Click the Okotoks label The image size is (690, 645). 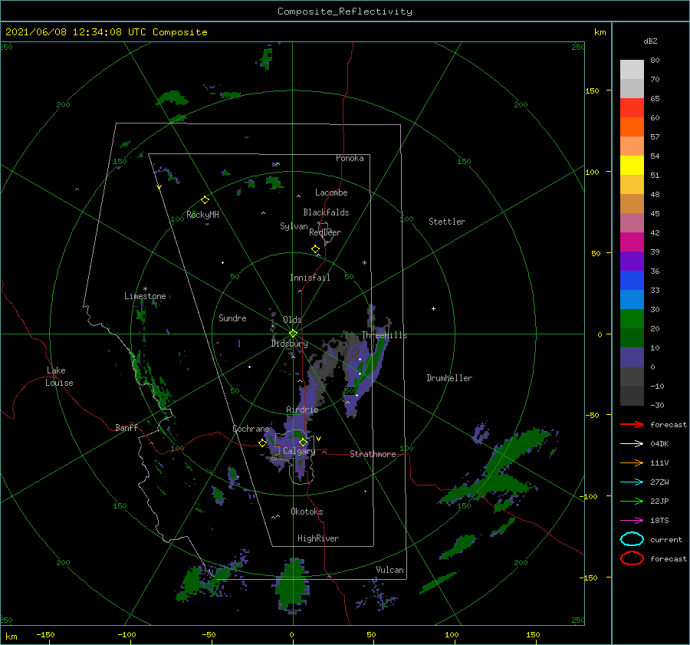307,511
